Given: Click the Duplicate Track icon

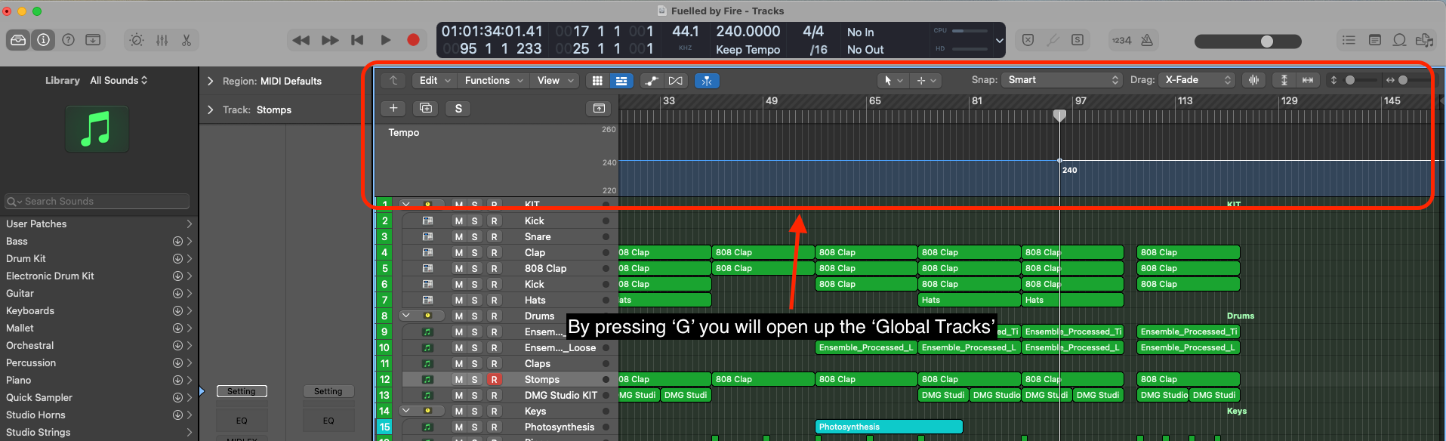Looking at the screenshot, I should [426, 109].
